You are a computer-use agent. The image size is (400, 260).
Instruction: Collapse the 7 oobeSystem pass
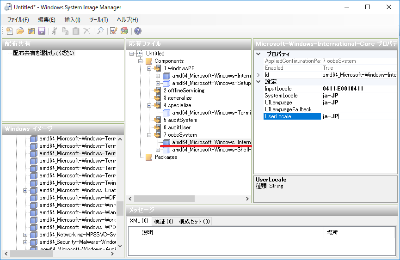point(149,135)
